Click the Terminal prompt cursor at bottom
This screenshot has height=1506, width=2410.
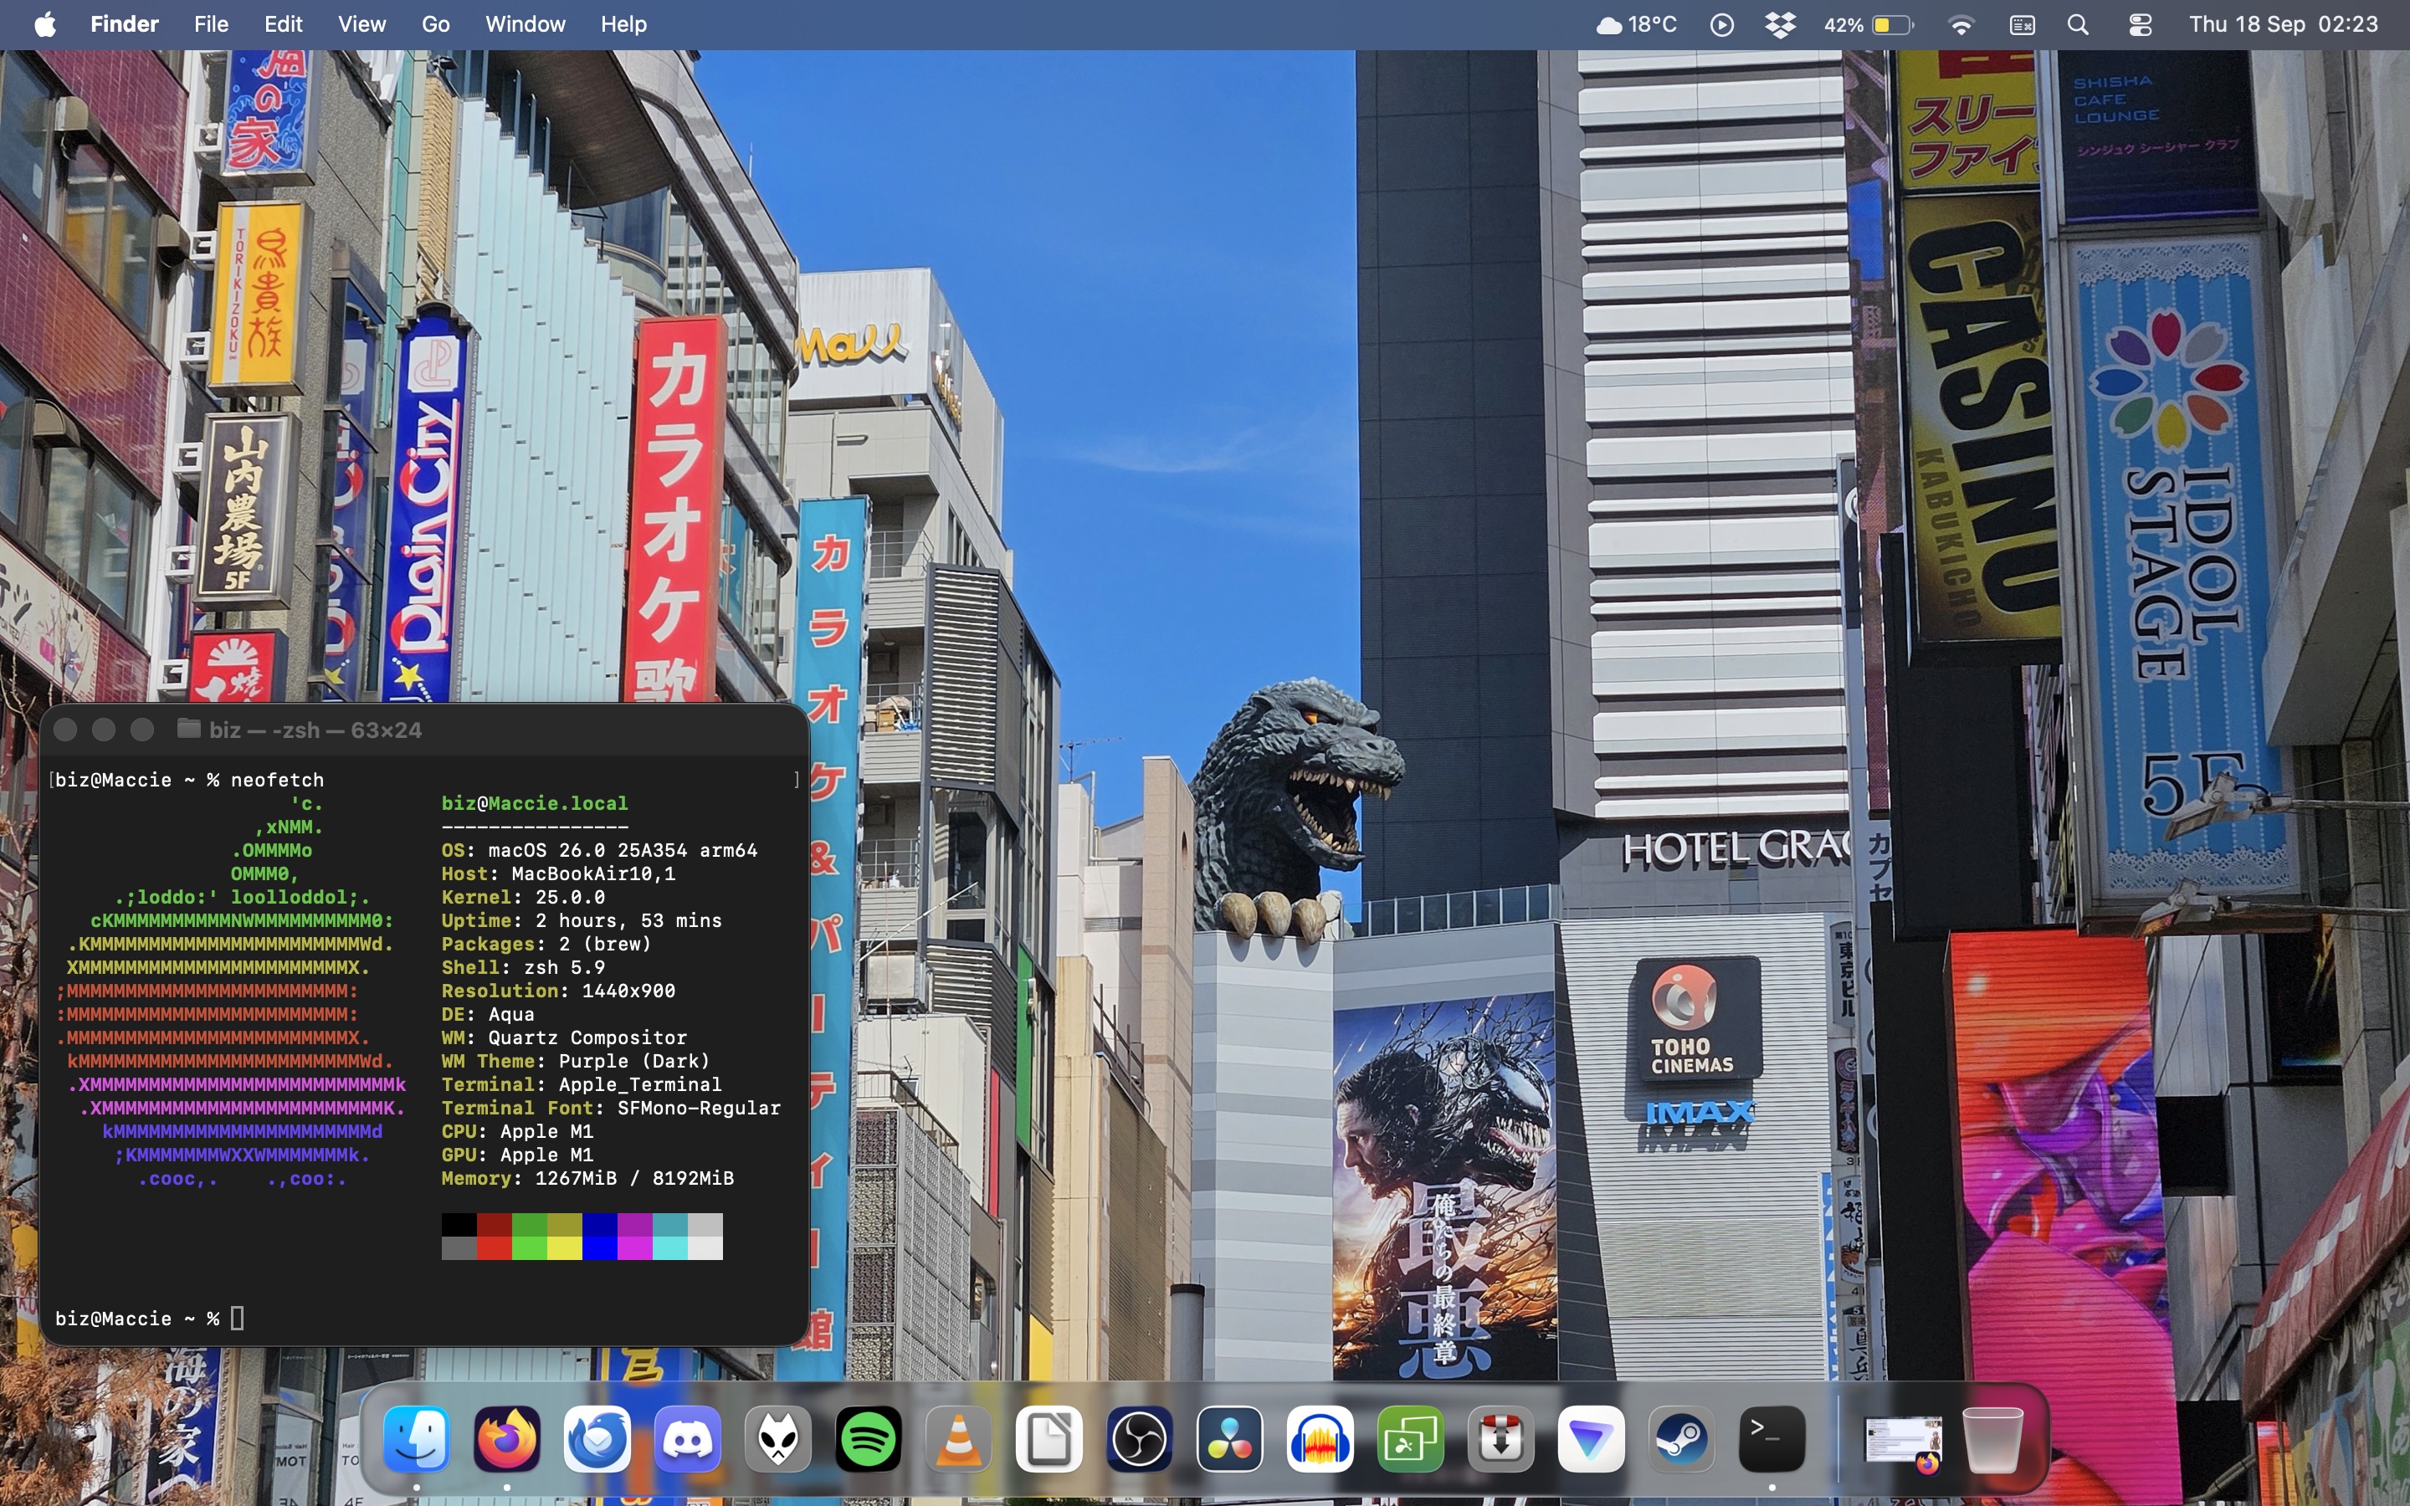coord(237,1318)
